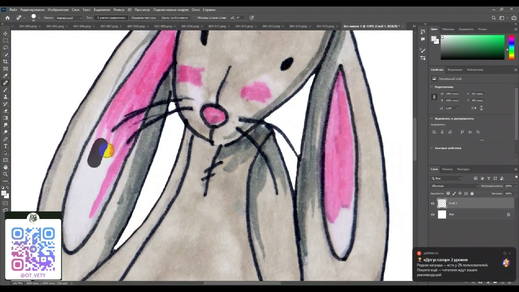
Task: Open the 'Слои' menu
Action: point(75,10)
